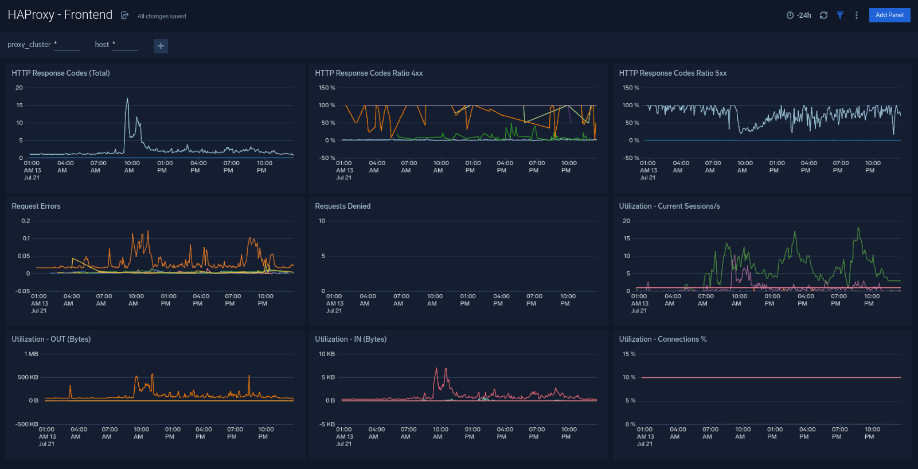Click the Request Errors panel title
Viewport: 918px width, 469px height.
pos(36,206)
